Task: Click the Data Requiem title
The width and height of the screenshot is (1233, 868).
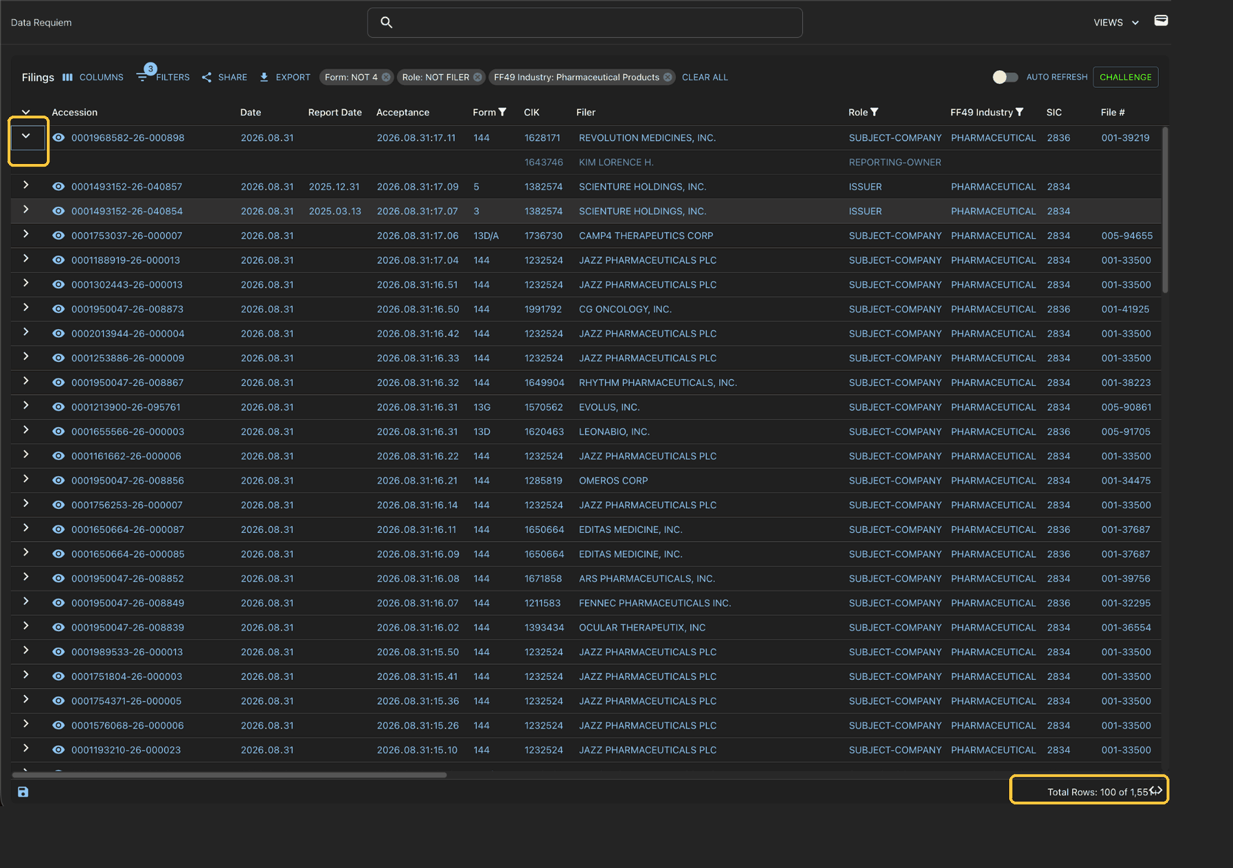Action: tap(41, 23)
